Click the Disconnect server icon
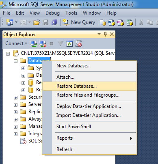The image size is (158, 164). [43, 44]
